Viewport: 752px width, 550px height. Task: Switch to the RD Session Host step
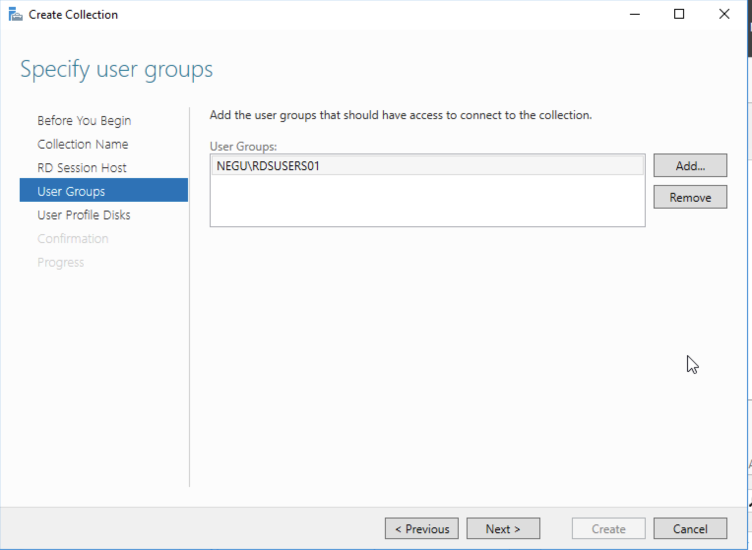tap(82, 168)
